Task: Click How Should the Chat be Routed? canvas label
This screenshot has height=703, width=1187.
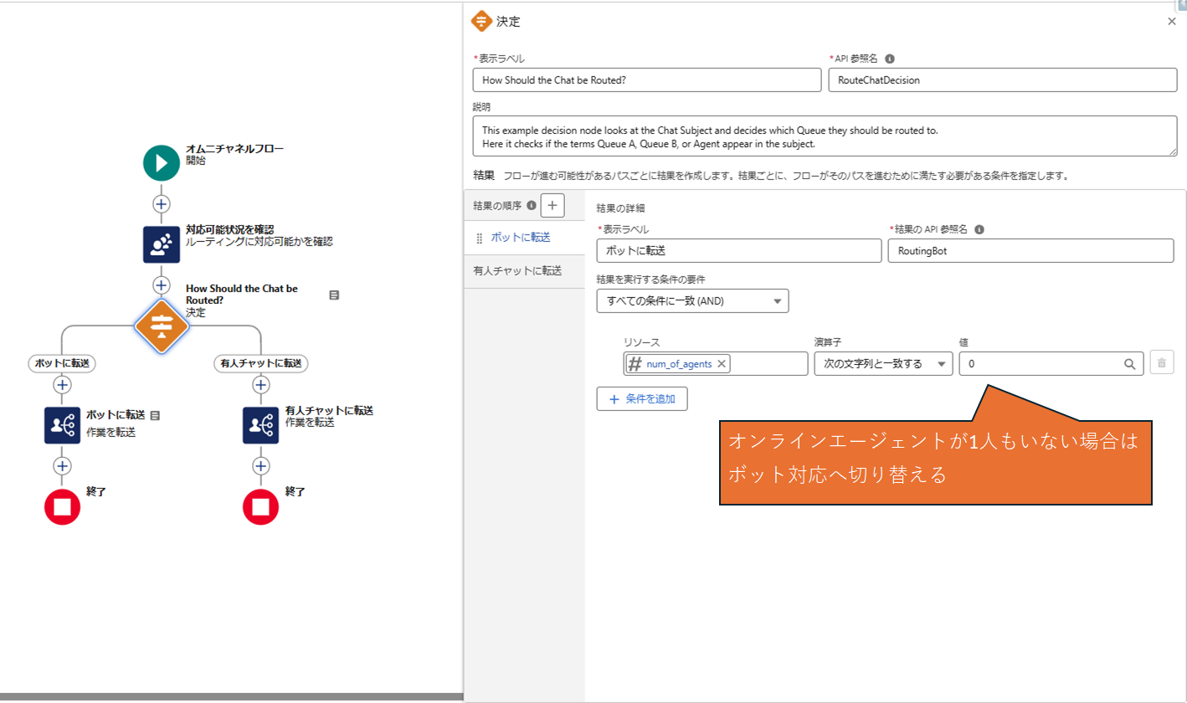Action: (241, 295)
